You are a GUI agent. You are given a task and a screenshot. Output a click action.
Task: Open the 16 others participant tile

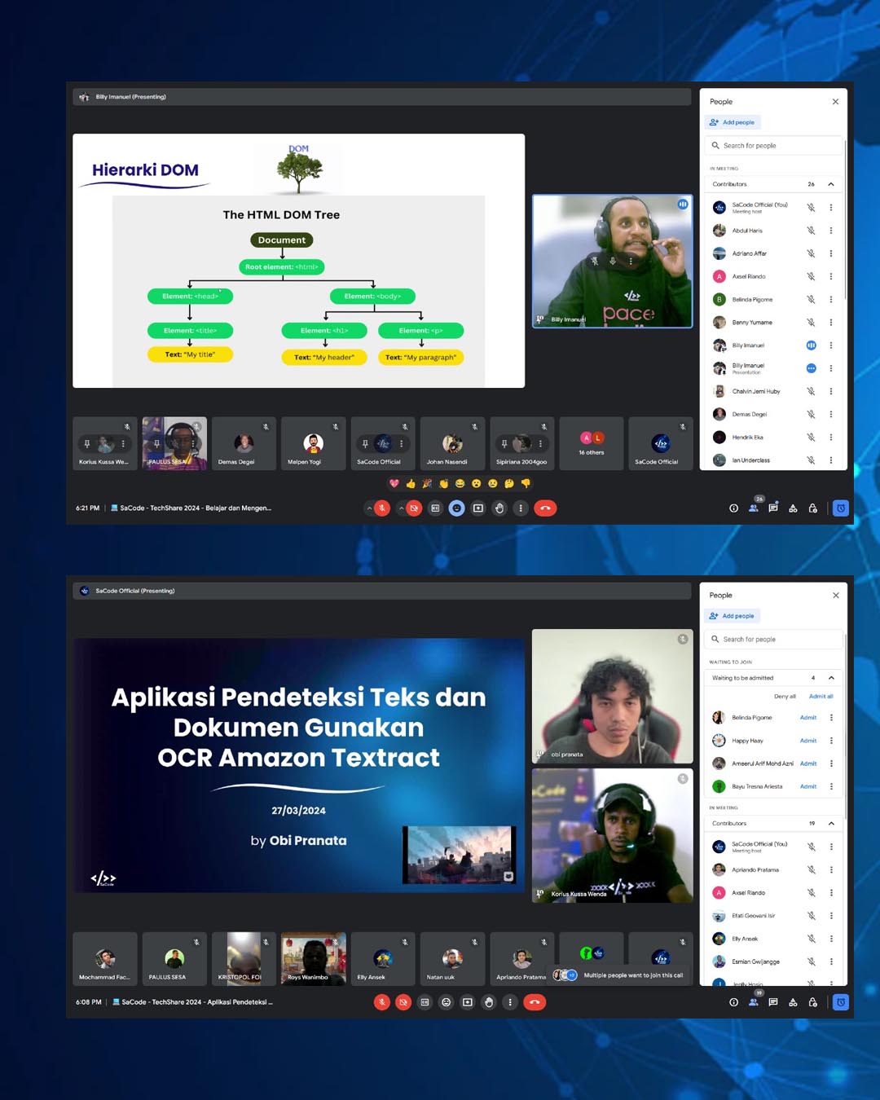coord(592,444)
